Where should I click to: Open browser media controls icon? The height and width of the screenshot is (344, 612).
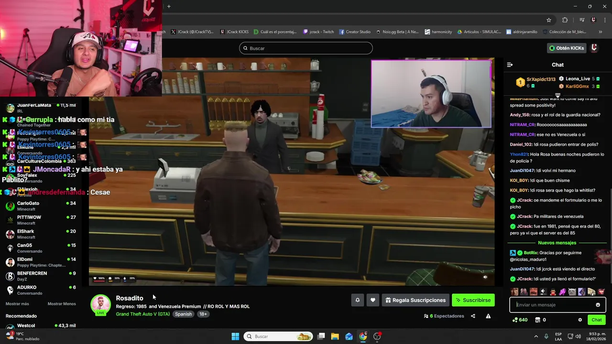582,20
